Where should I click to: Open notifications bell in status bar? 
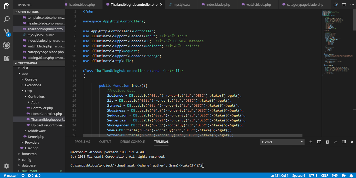coord(352,175)
